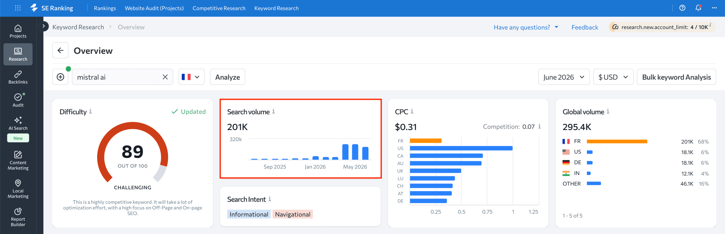725x234 pixels.
Task: Open the Rankings menu
Action: click(105, 8)
